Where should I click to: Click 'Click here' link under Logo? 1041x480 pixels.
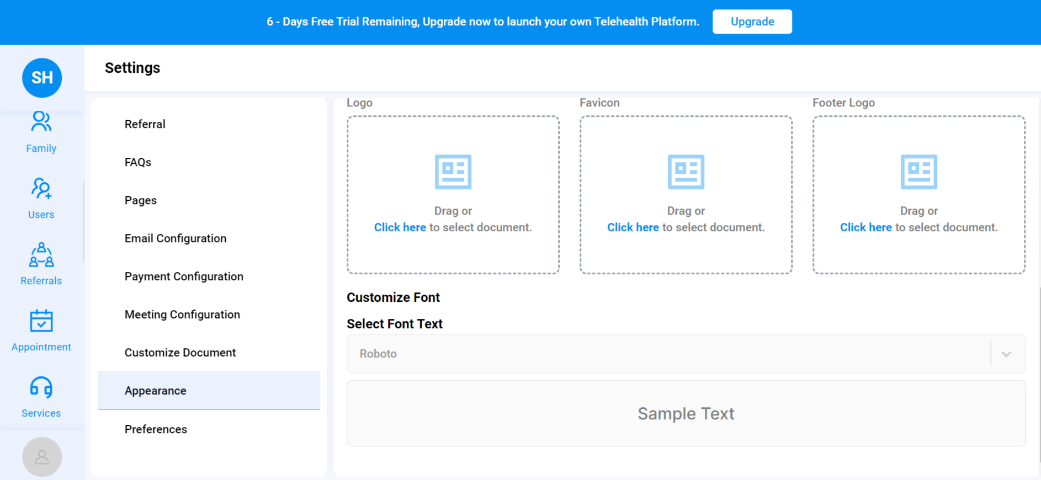(400, 227)
